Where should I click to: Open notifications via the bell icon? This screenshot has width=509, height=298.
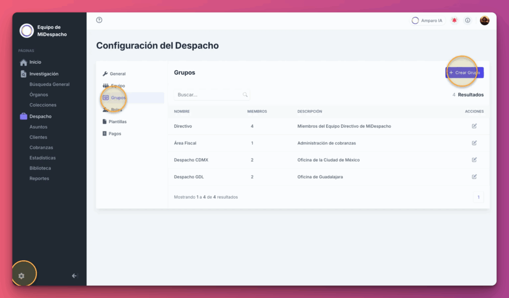(453, 20)
